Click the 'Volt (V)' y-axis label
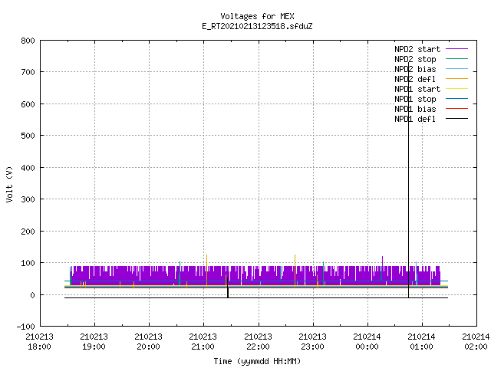 tap(9, 185)
